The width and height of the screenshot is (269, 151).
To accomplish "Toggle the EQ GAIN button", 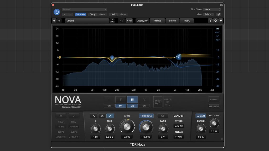I will coord(200,116).
